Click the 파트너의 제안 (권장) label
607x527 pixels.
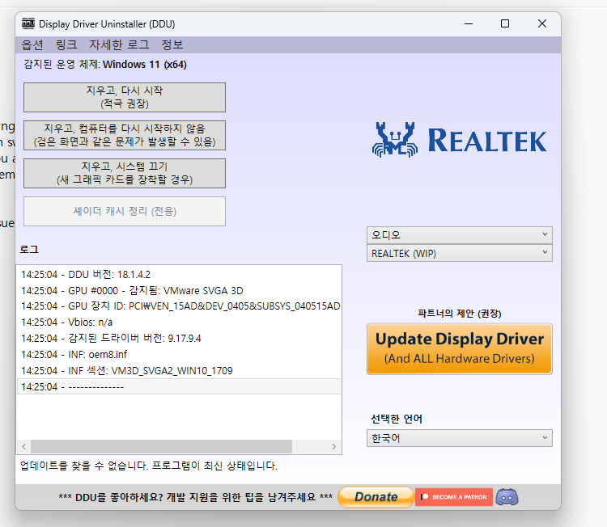coord(460,313)
